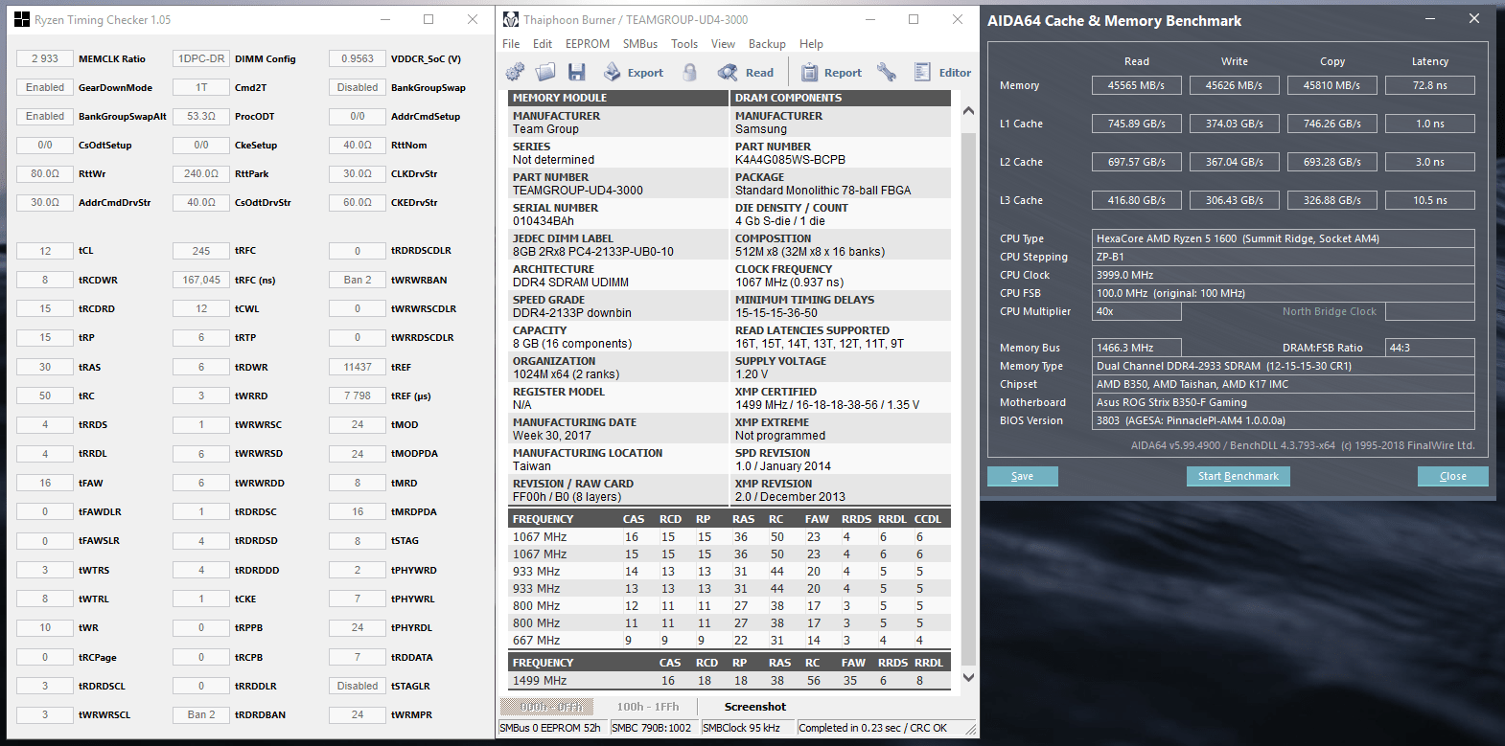
Task: Click the Memory Copy 45810 MB/s field
Action: click(1332, 85)
